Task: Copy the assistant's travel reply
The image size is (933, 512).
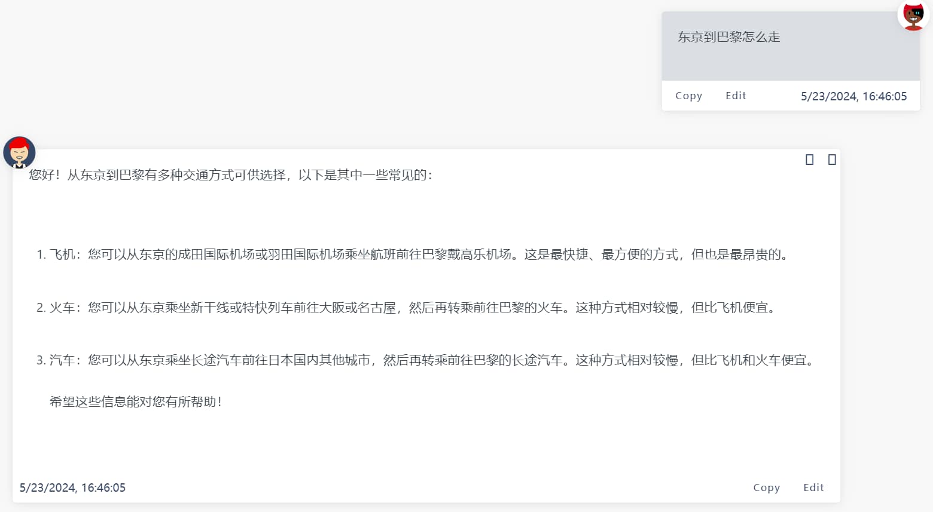Action: click(766, 488)
